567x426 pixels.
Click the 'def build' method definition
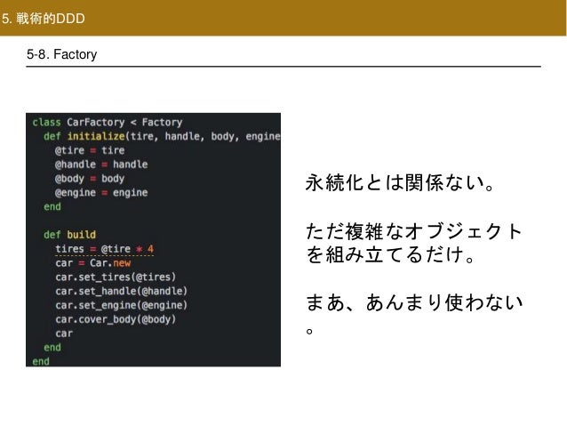coord(70,235)
